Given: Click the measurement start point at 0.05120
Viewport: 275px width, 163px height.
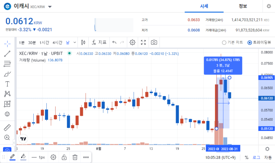Looking at the screenshot, I should coord(217,129).
